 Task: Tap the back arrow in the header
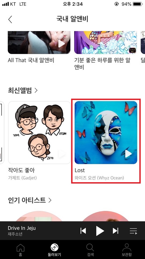pos(10,19)
